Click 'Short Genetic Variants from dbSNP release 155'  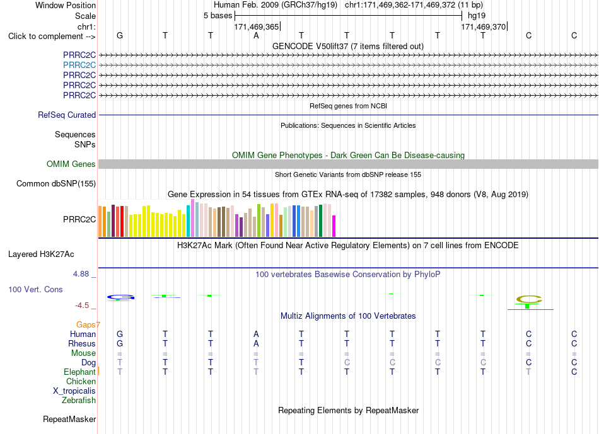348,174
